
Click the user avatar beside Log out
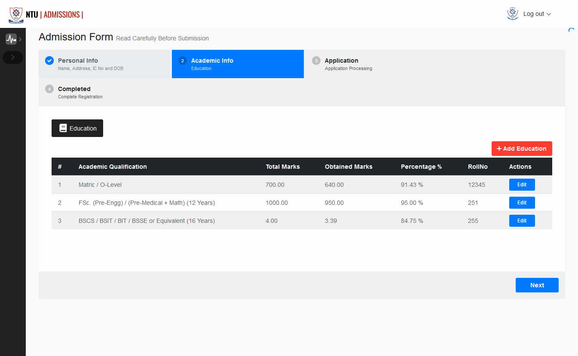click(512, 14)
